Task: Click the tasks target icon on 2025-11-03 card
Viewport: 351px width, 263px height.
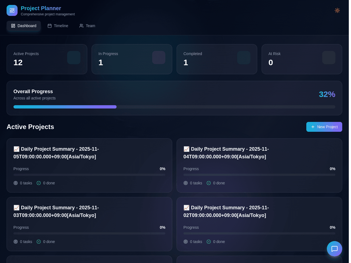Action: (x=16, y=242)
